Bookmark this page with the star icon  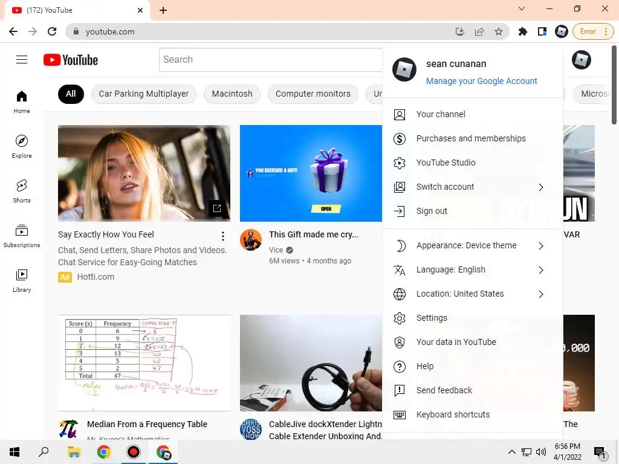499,31
